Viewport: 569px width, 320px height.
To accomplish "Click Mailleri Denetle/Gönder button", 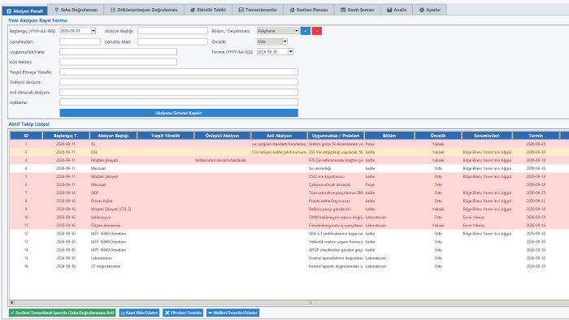I will 232,313.
